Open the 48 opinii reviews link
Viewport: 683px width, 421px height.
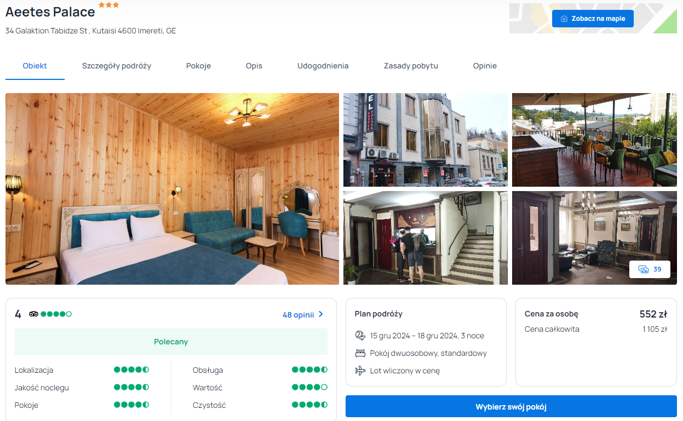tap(298, 315)
